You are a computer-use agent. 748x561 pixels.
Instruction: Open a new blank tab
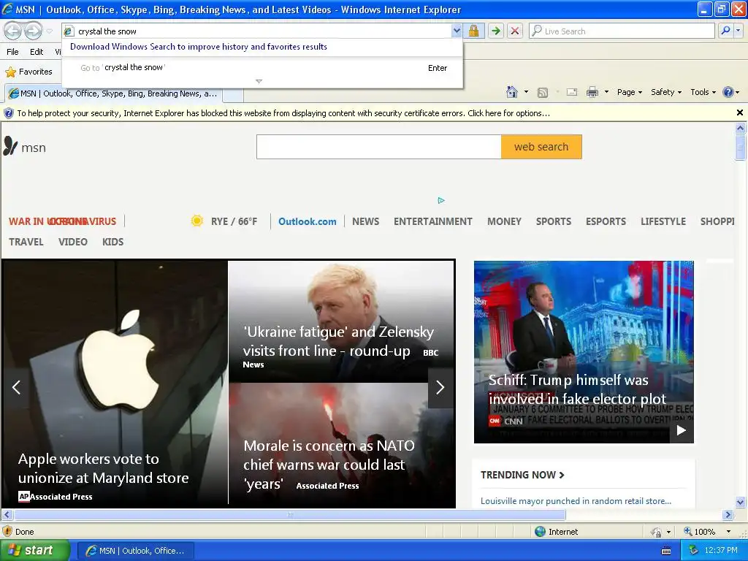pyautogui.click(x=233, y=95)
